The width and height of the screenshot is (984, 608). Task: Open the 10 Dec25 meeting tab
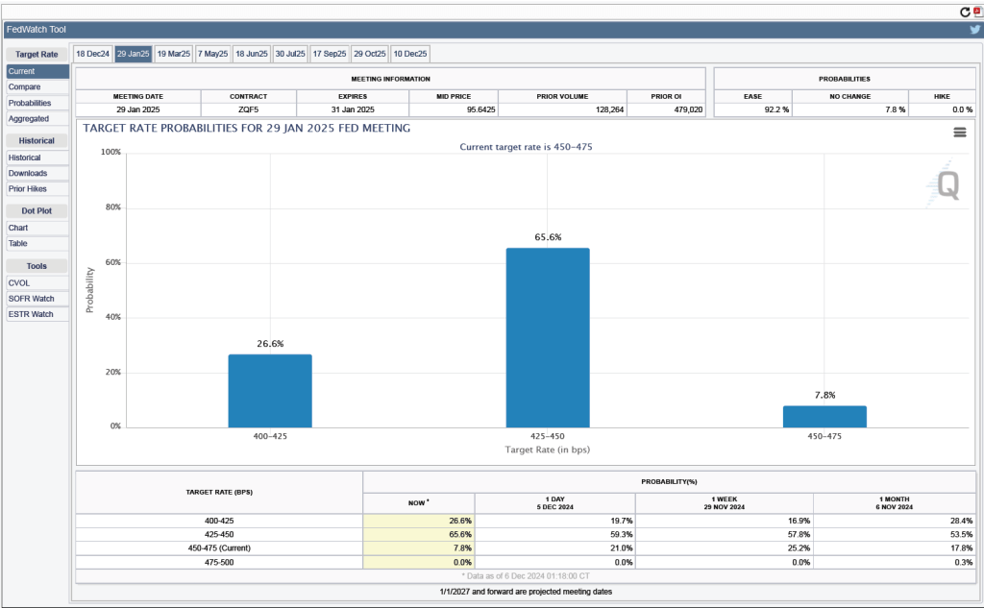pyautogui.click(x=409, y=54)
